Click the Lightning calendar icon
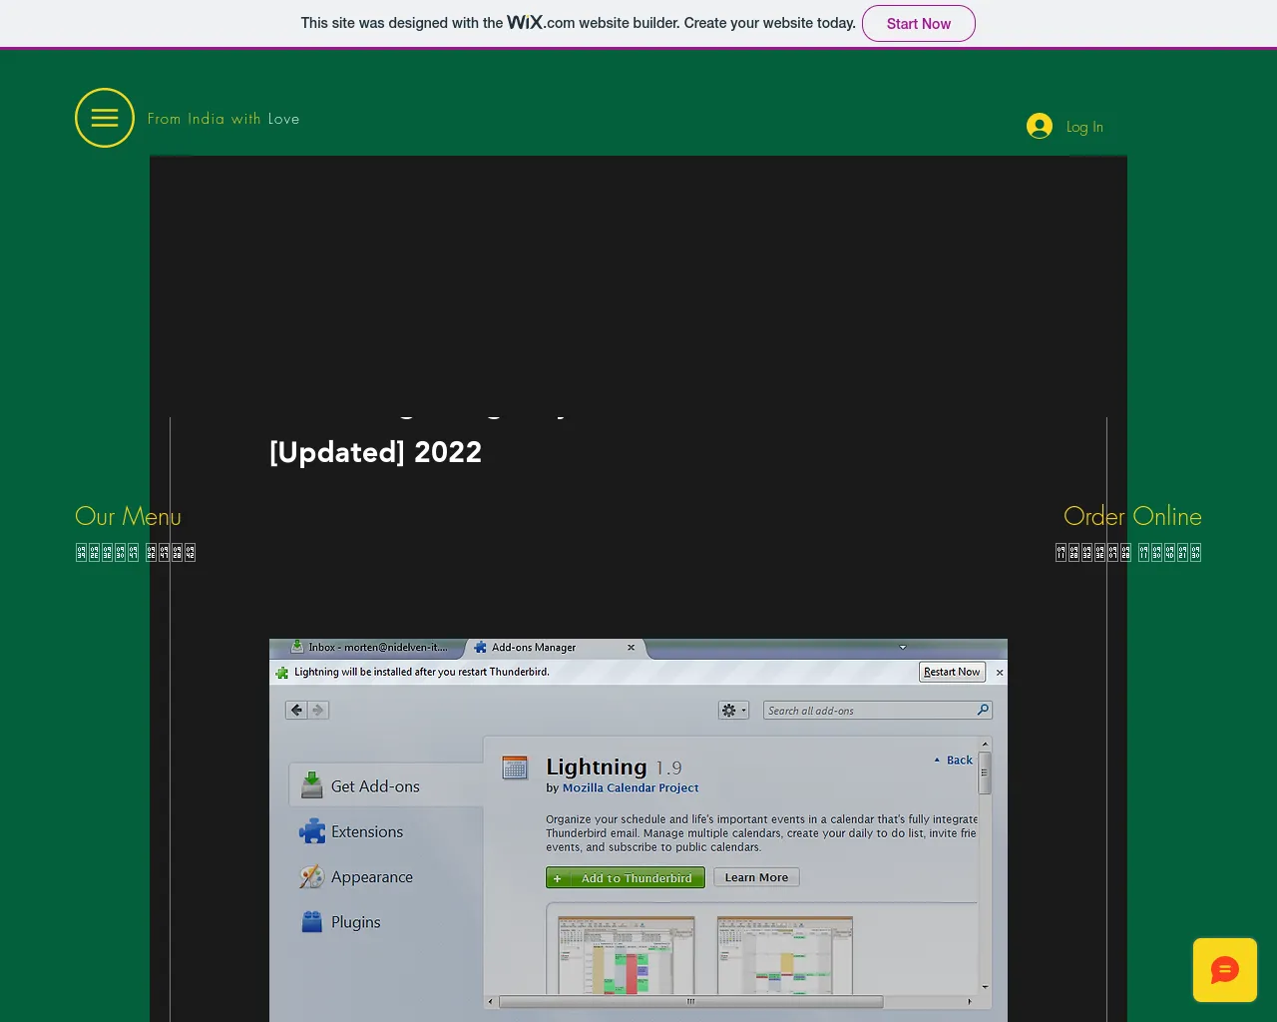The width and height of the screenshot is (1277, 1022). click(x=515, y=767)
